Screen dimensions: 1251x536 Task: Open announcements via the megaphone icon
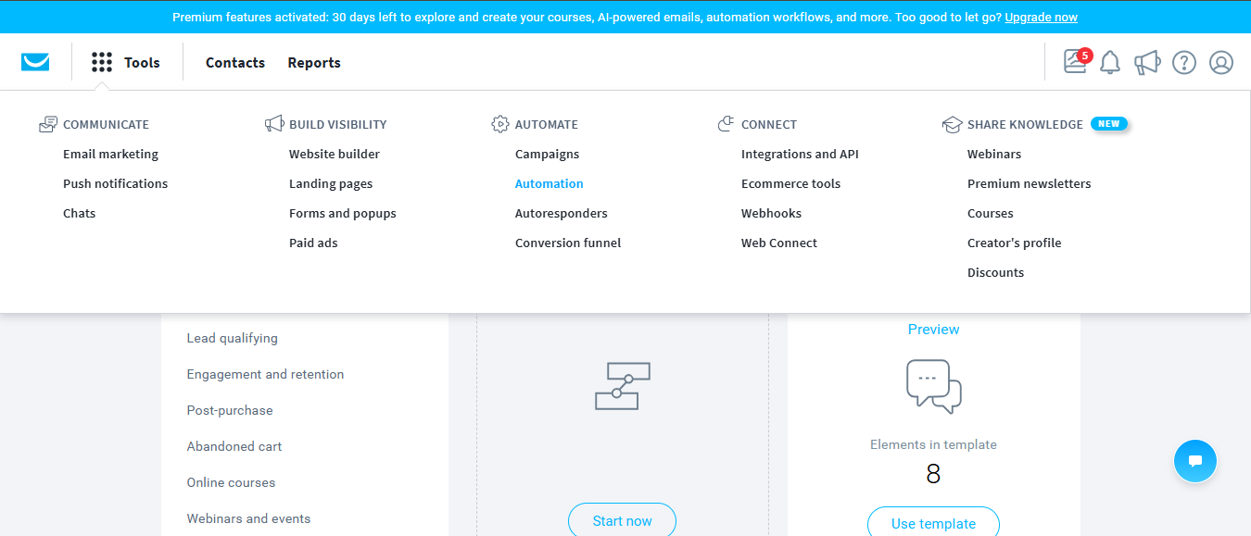pos(1147,62)
